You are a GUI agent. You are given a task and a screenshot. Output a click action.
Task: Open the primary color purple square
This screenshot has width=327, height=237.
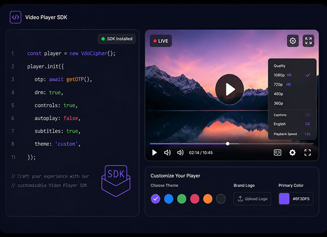(x=284, y=199)
